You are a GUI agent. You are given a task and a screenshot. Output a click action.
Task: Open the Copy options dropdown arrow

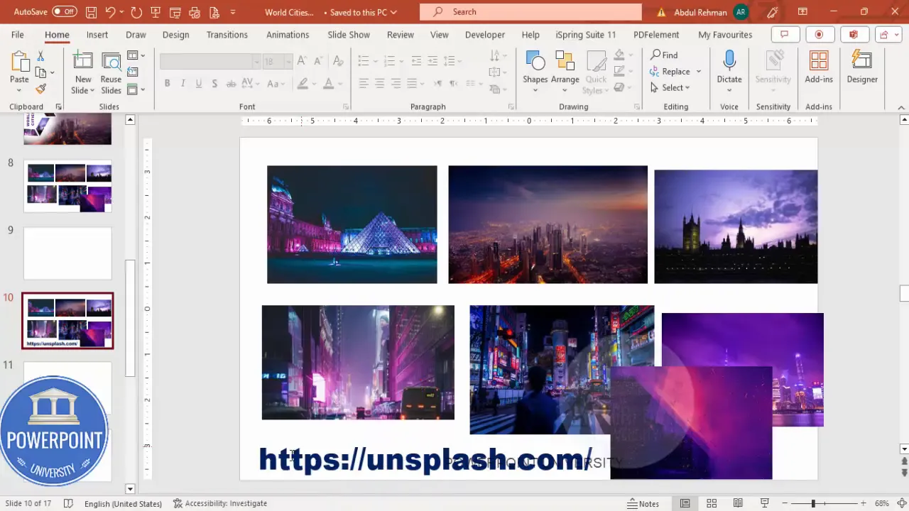52,72
